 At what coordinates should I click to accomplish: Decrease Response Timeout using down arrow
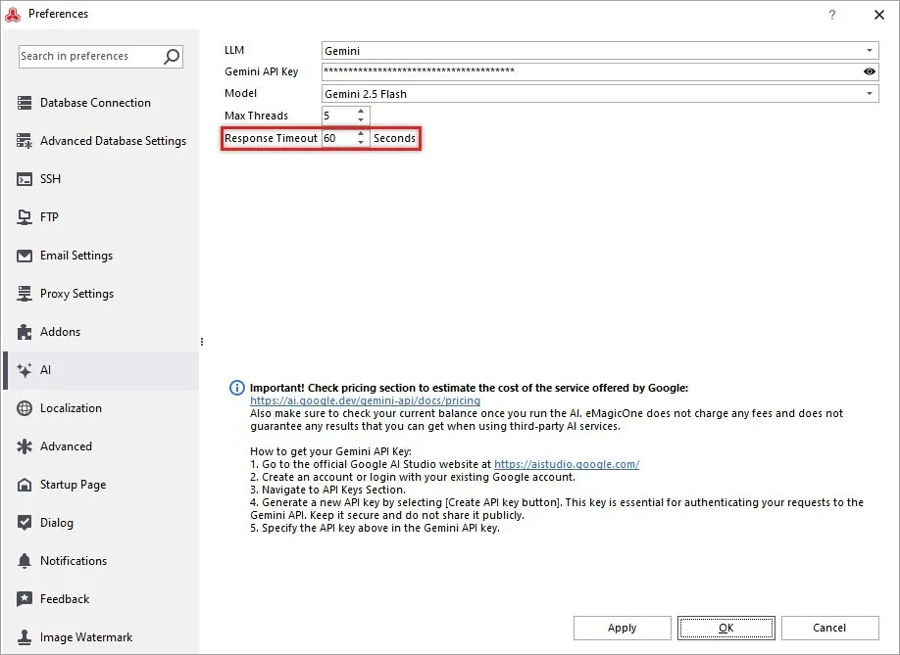tap(361, 143)
